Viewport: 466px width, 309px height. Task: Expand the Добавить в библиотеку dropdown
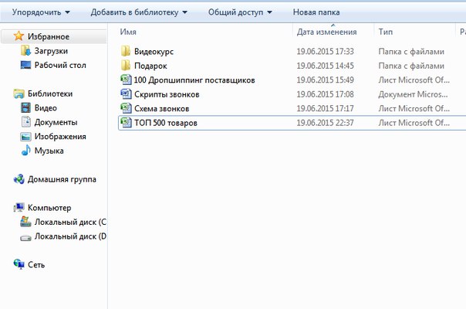coord(139,13)
